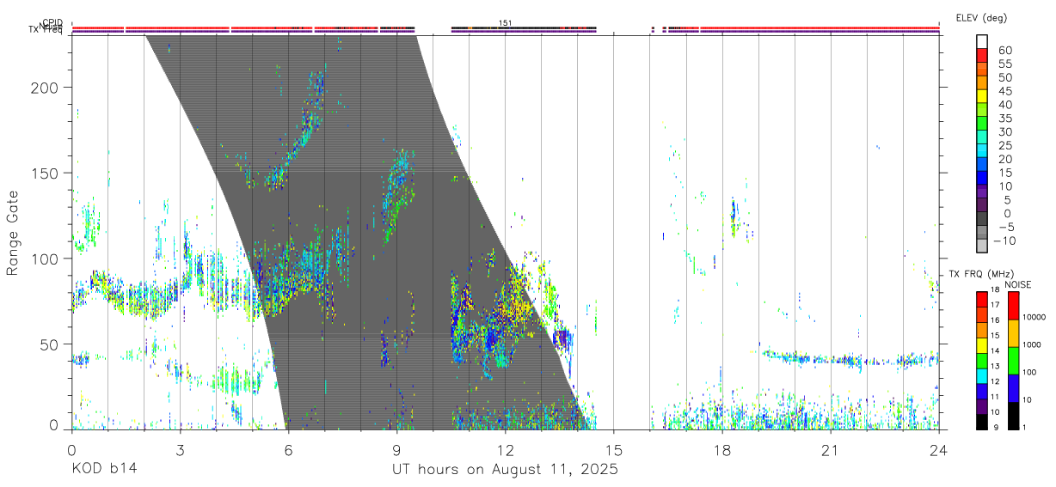The width and height of the screenshot is (1056, 487).
Task: Click the yellow 40-45 ELEV color band
Action: point(982,96)
